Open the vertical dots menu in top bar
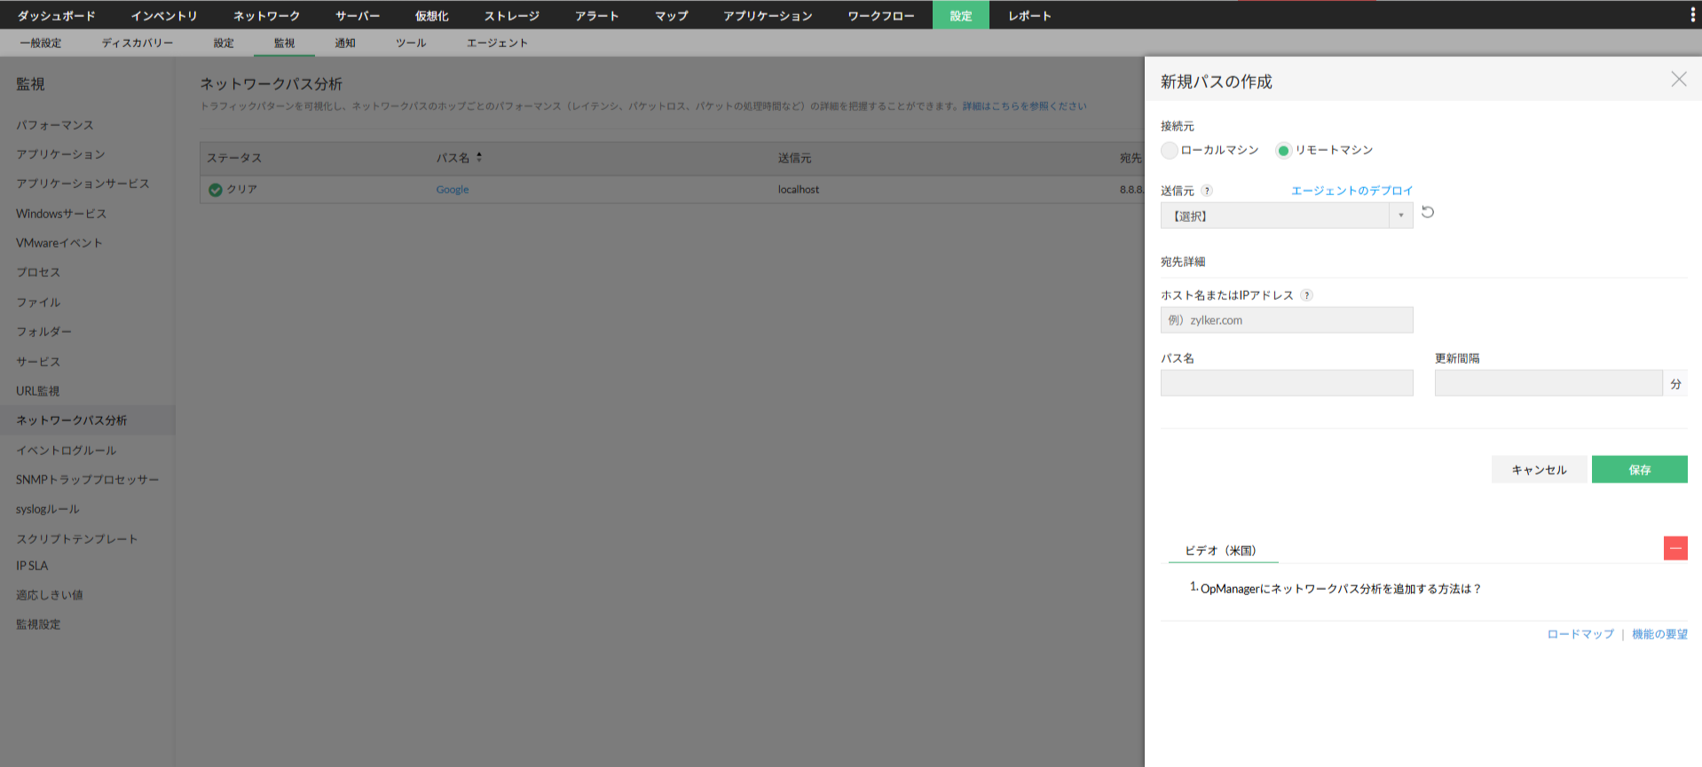 (x=1692, y=15)
